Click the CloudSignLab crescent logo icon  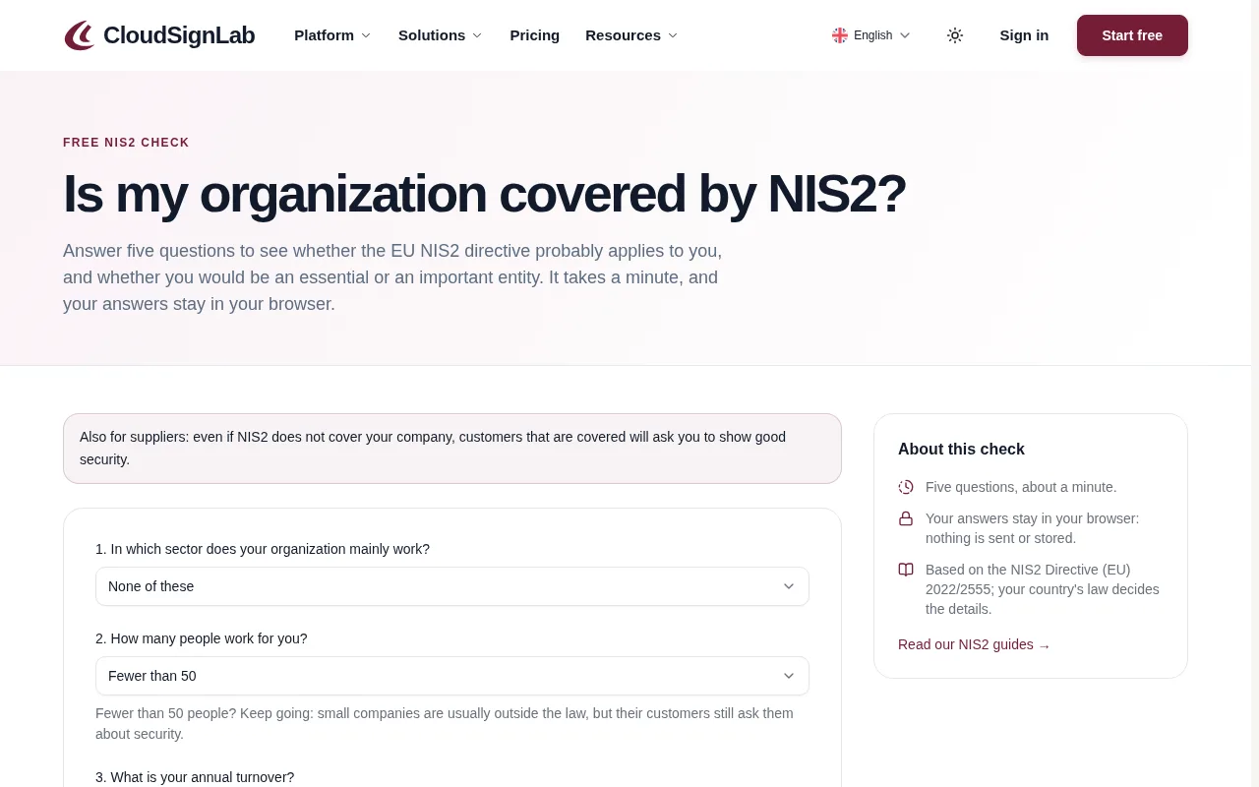click(x=80, y=35)
